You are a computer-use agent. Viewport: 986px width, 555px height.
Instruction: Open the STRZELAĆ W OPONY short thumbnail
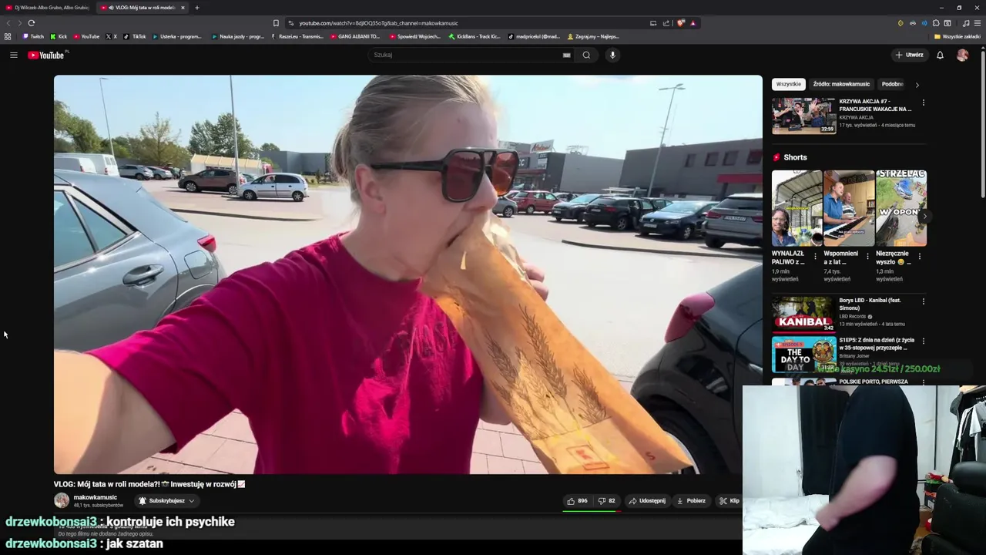tap(901, 208)
